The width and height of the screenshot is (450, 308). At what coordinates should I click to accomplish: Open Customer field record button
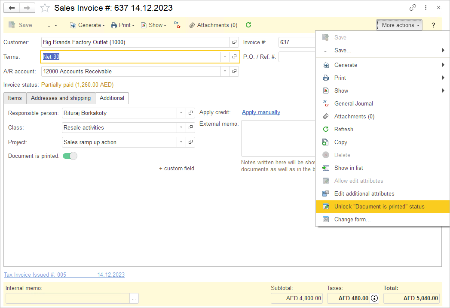coord(234,42)
